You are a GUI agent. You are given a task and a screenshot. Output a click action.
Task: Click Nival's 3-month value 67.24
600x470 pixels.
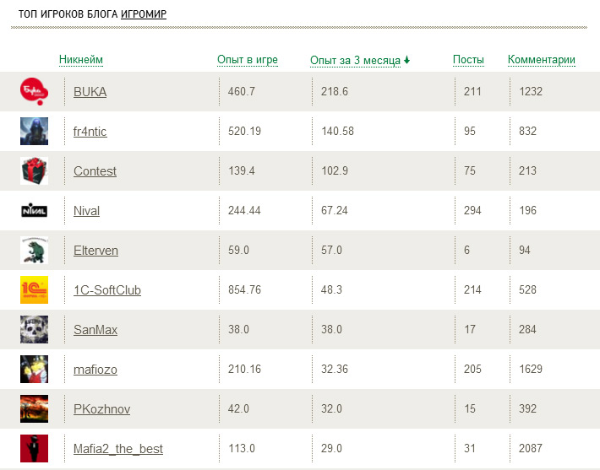click(x=335, y=211)
